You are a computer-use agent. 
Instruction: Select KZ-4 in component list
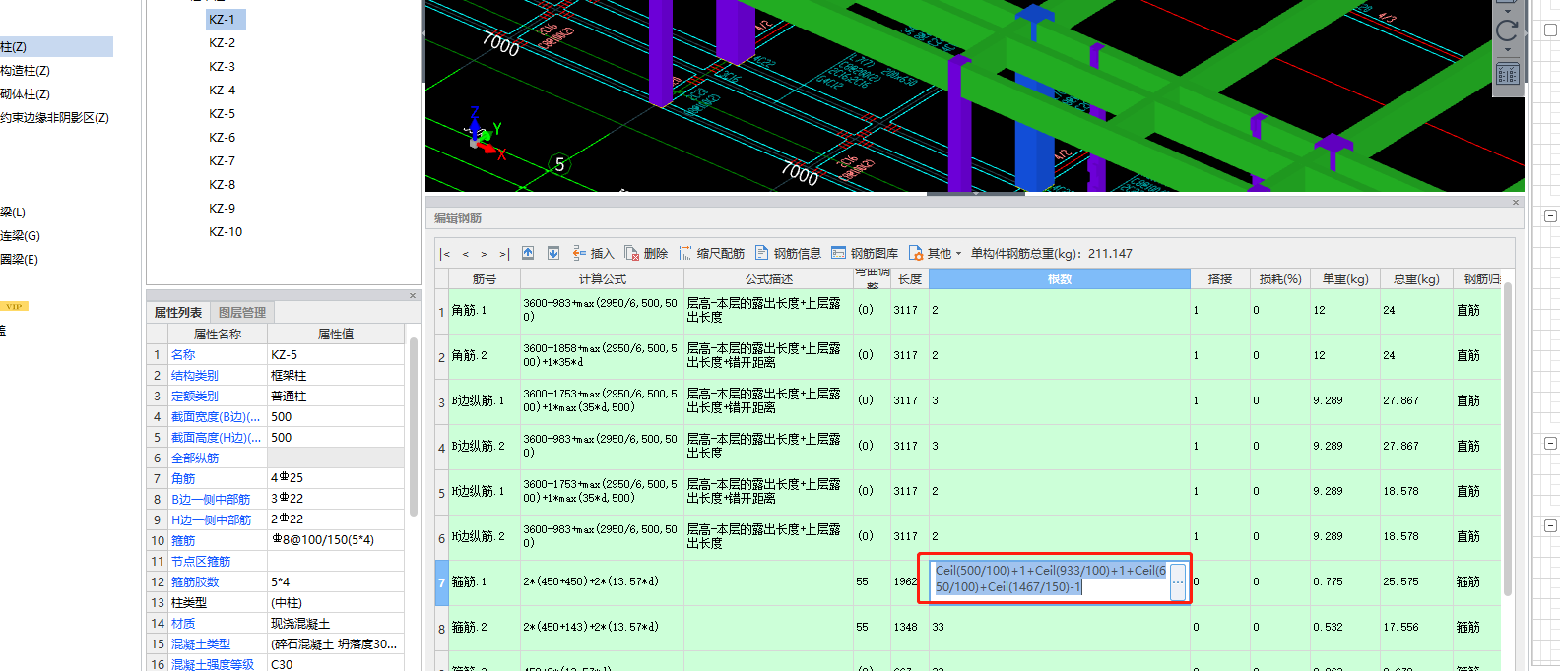point(222,90)
